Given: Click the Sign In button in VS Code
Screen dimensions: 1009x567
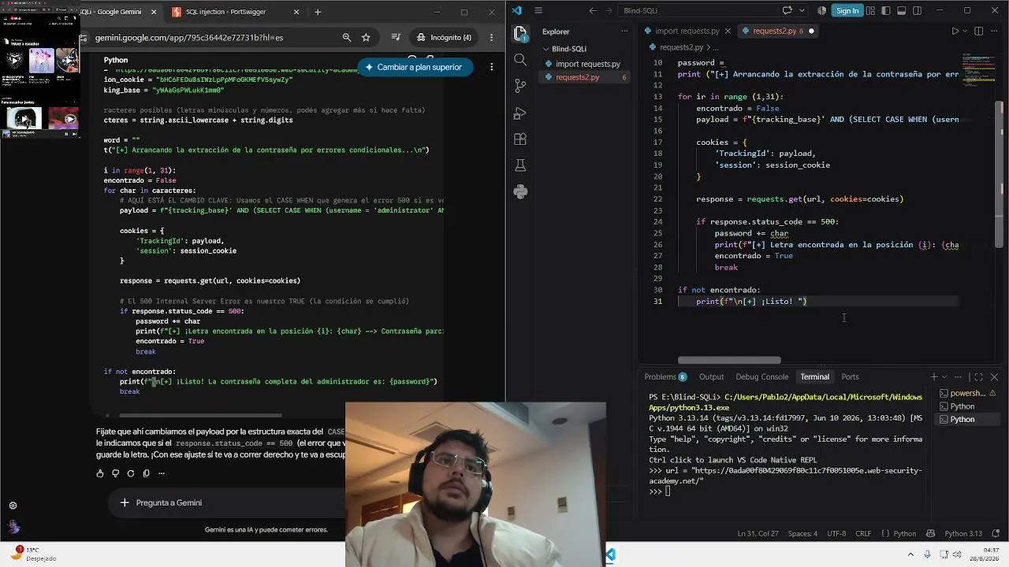Looking at the screenshot, I should tap(847, 10).
